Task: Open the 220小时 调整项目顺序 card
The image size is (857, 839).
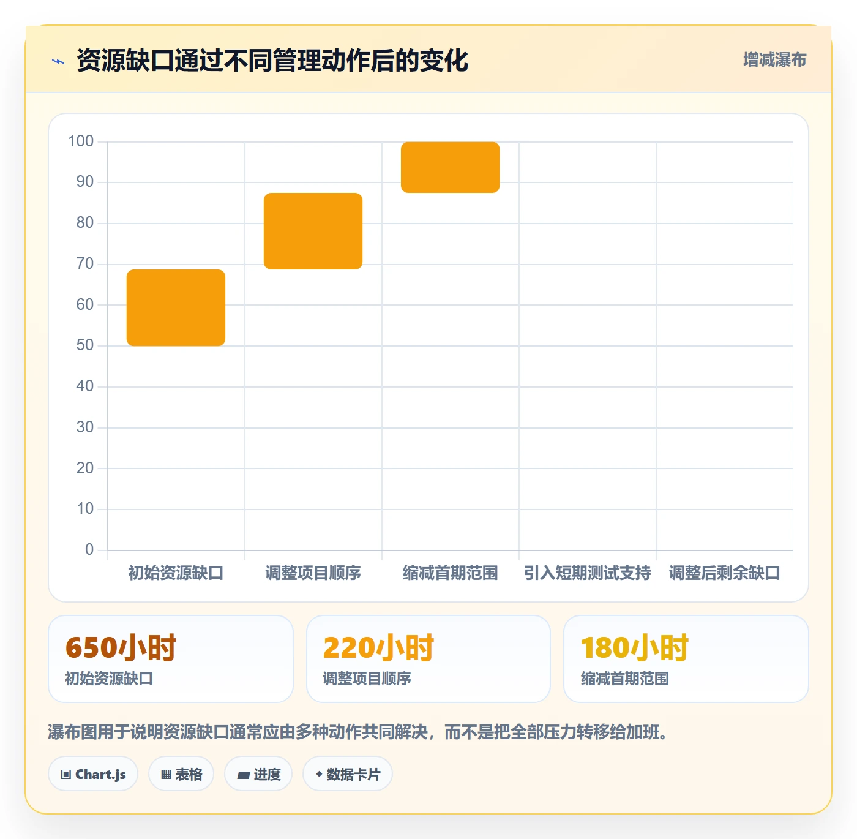Action: (428, 659)
